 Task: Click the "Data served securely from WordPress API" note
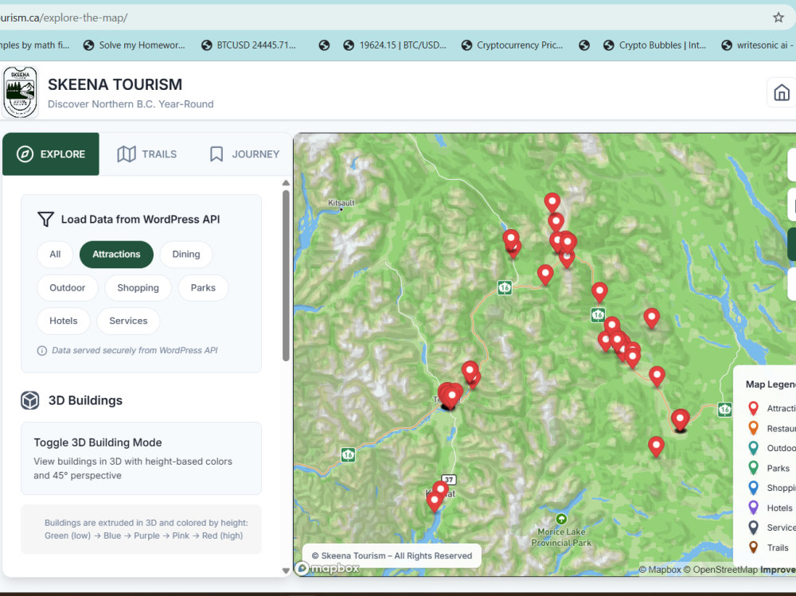click(135, 351)
